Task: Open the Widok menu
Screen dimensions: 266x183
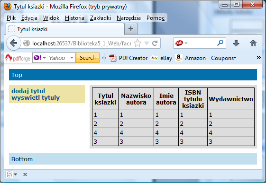Action: click(x=51, y=18)
